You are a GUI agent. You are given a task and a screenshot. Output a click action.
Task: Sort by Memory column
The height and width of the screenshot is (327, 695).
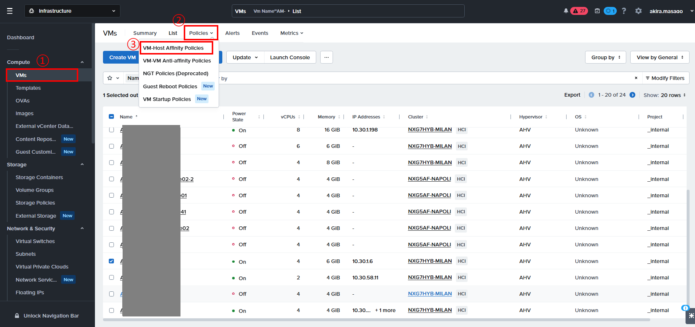coord(339,117)
